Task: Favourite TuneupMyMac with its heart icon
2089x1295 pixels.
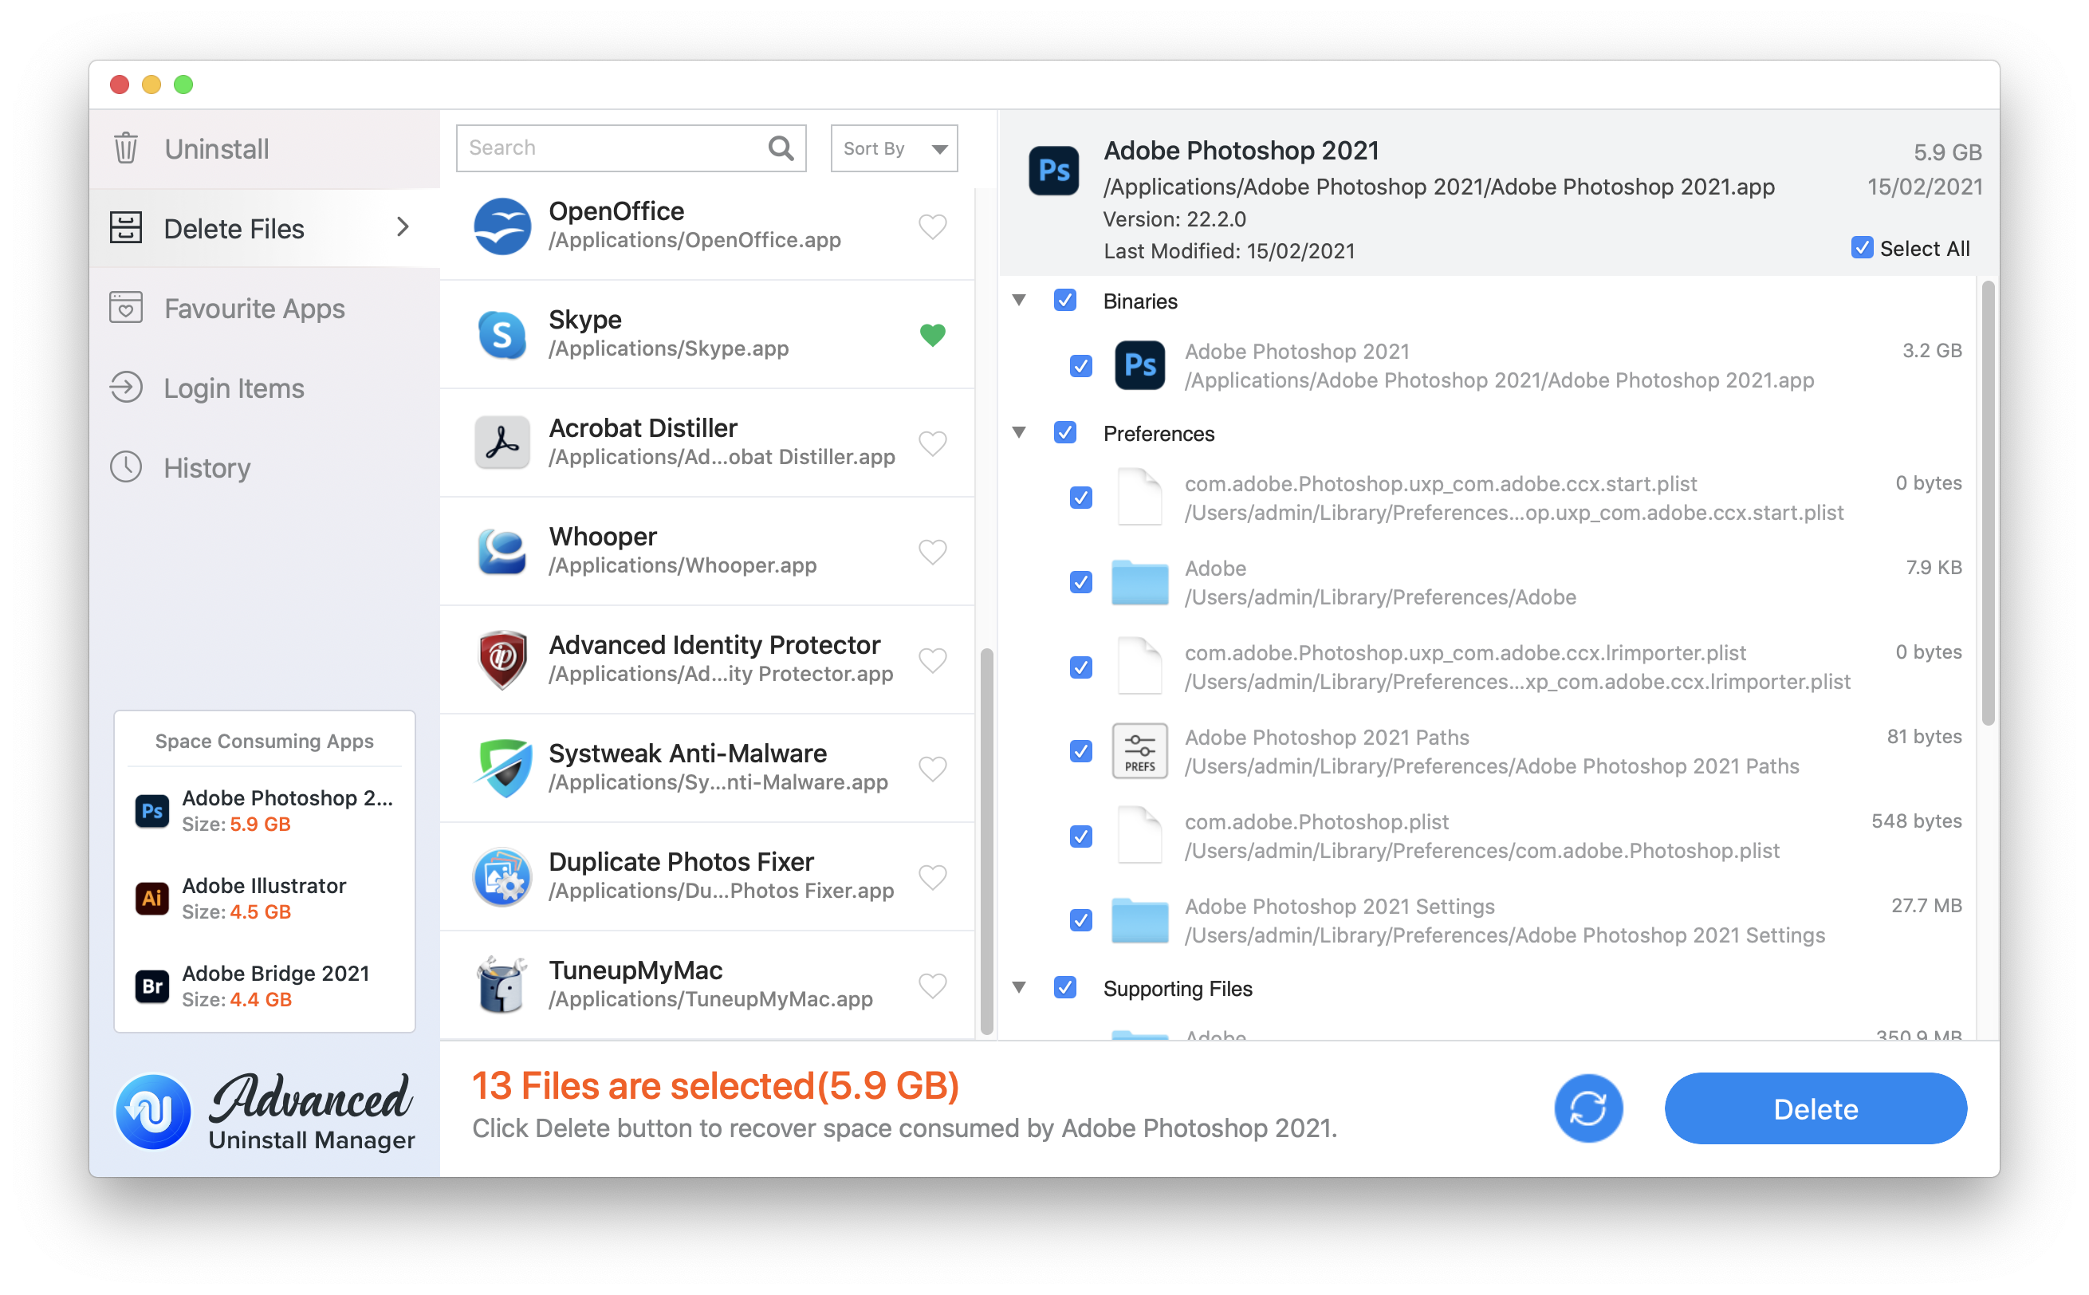Action: pos(932,985)
